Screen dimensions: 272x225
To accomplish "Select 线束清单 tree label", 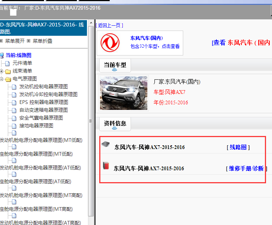I will point(22,71).
